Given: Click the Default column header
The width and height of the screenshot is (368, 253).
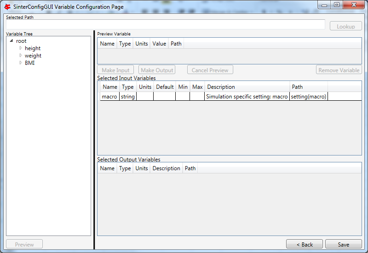Looking at the screenshot, I should coord(165,87).
